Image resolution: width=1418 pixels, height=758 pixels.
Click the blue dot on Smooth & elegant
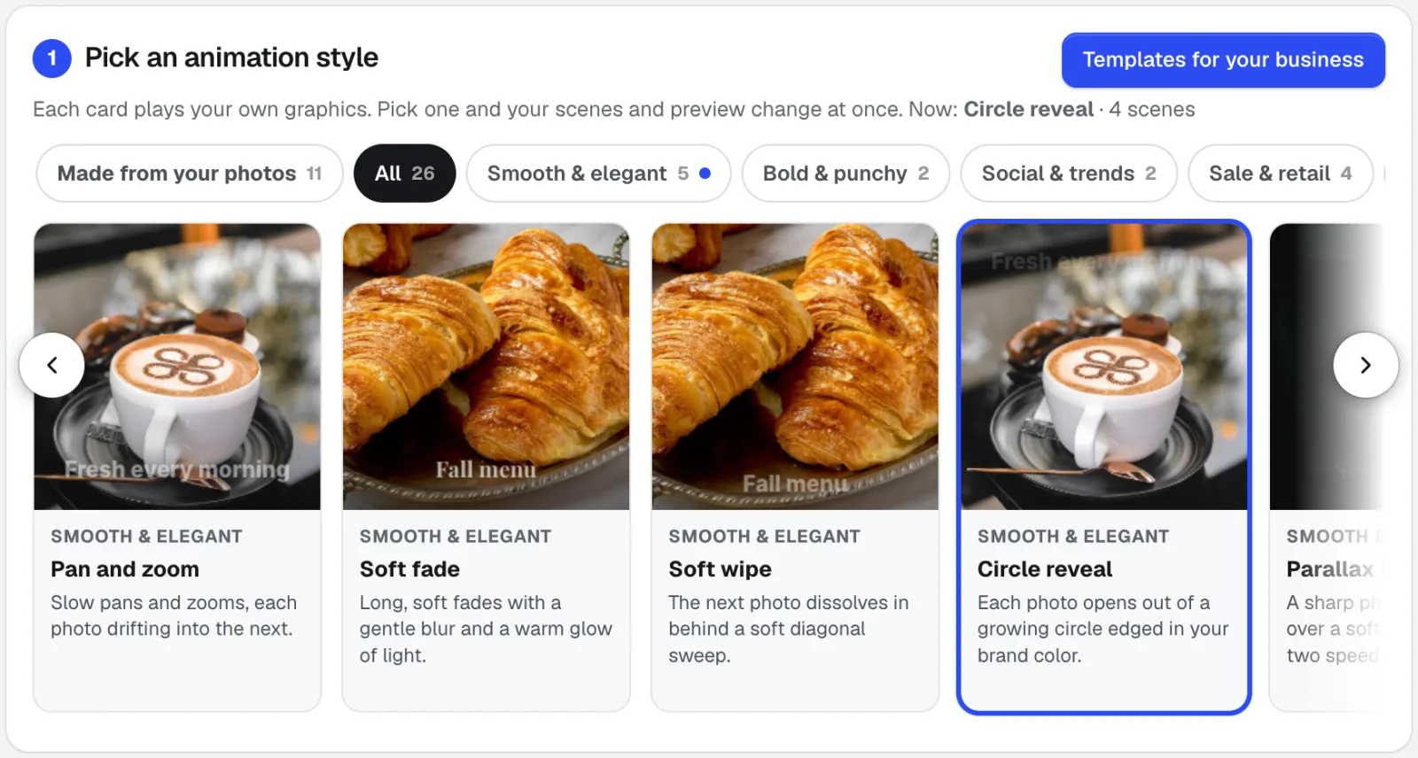[705, 174]
